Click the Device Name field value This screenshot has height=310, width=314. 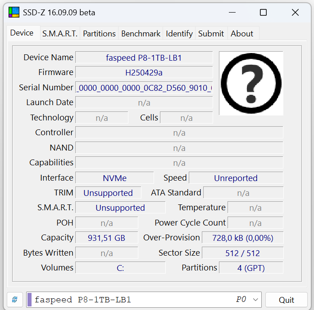(144, 58)
